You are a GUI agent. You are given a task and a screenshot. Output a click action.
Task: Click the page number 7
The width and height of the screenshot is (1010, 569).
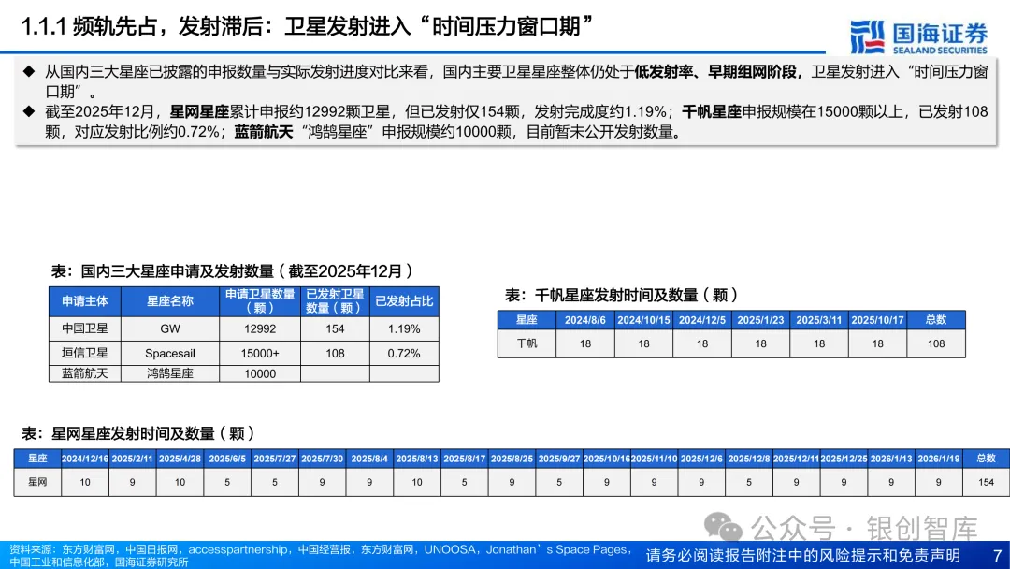click(x=997, y=556)
